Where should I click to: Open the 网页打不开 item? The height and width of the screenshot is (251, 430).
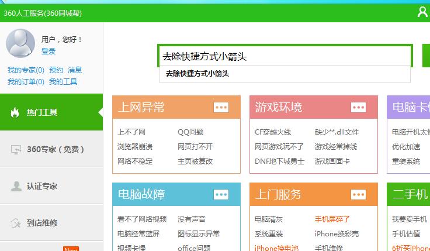[x=195, y=147]
